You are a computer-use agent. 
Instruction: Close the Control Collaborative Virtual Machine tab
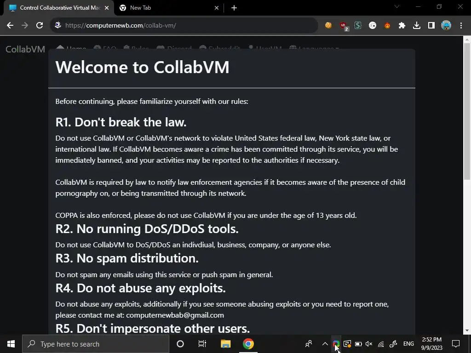pyautogui.click(x=107, y=8)
